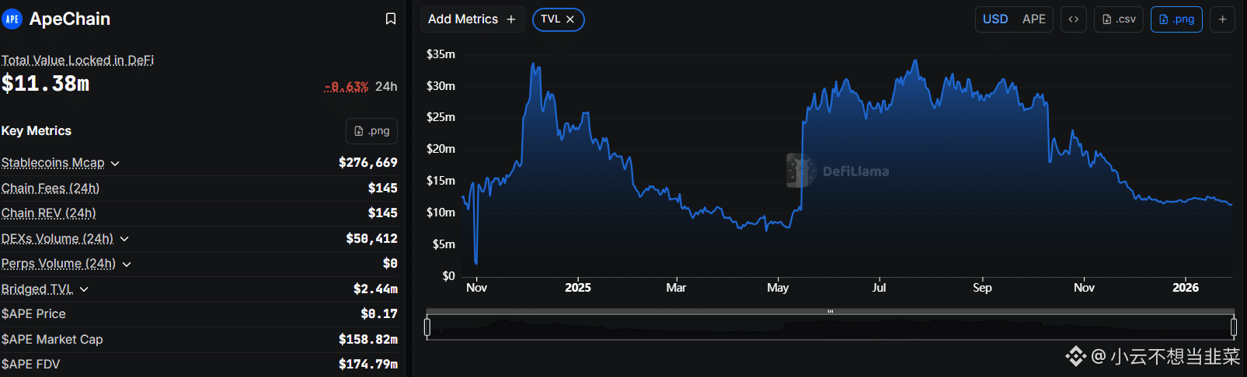1247x377 pixels.
Task: Click the ApeChain logo icon
Action: [12, 19]
